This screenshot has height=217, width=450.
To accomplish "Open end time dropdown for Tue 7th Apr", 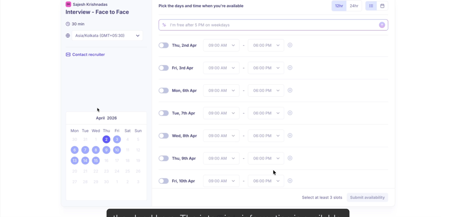I will point(266,113).
